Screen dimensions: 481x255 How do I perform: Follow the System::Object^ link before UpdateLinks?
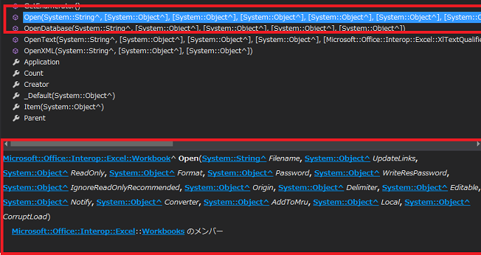[x=337, y=158]
